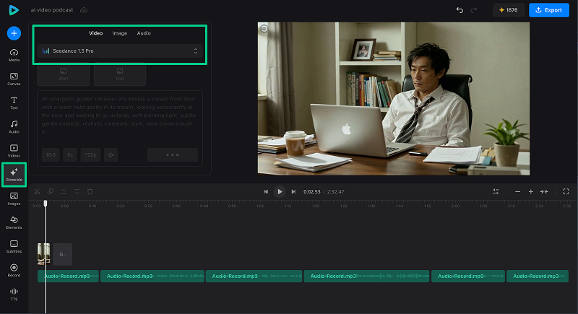The width and height of the screenshot is (578, 314).
Task: Click the app logo at top left
Action: coord(14,10)
